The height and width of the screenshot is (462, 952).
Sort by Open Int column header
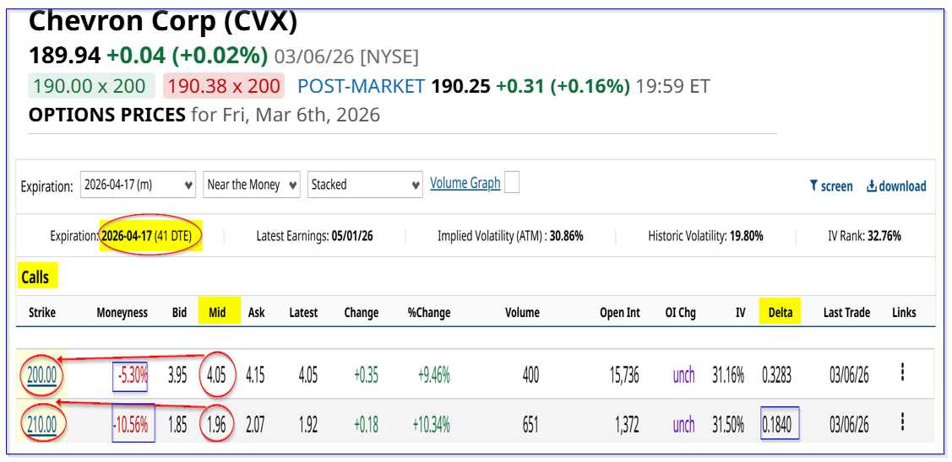pos(619,313)
